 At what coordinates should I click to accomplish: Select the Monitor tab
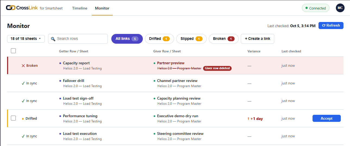(x=102, y=8)
